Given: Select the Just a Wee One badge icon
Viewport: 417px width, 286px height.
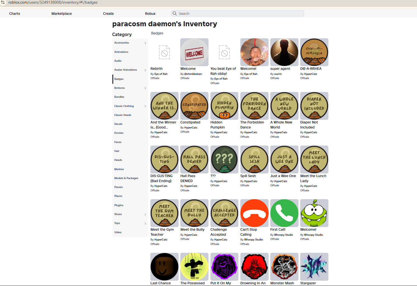Looking at the screenshot, I should tap(284, 159).
